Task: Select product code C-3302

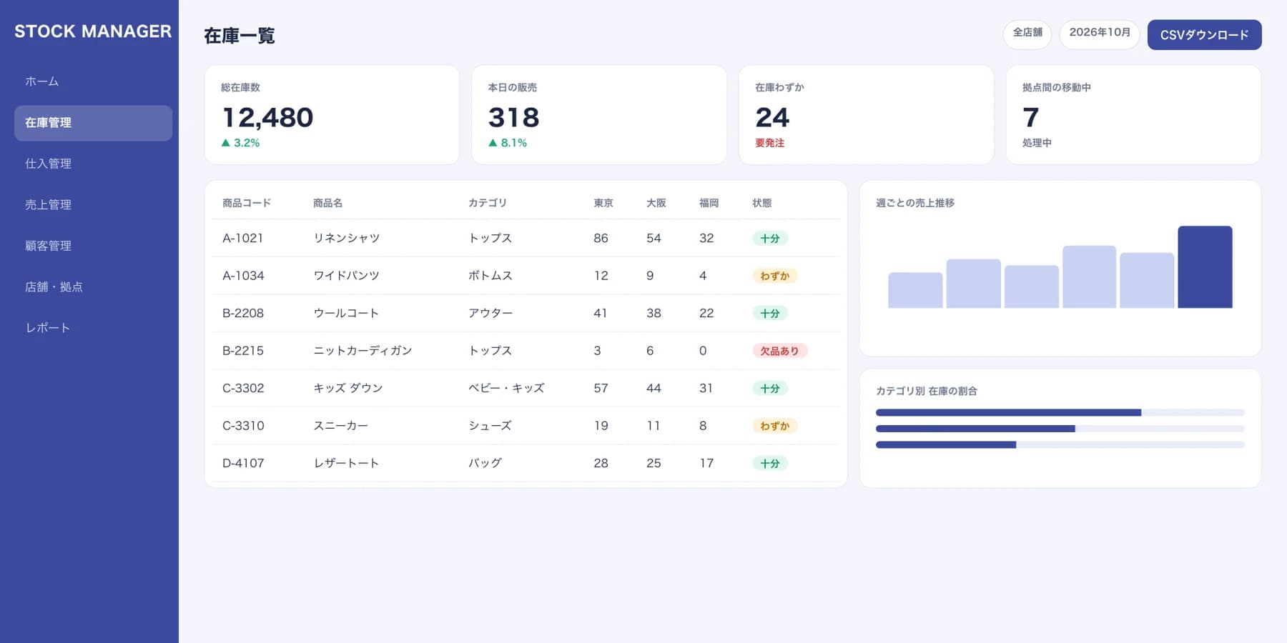Action: tap(243, 388)
